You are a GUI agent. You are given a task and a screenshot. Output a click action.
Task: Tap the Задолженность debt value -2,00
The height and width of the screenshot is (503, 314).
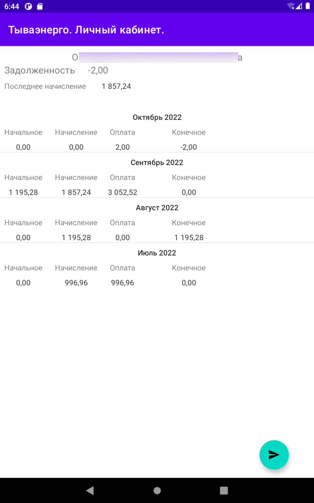point(98,70)
